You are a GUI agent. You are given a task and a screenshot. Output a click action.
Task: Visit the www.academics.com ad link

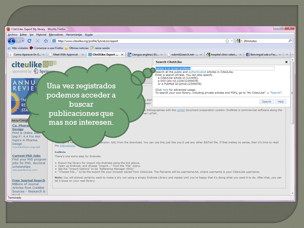[25, 170]
